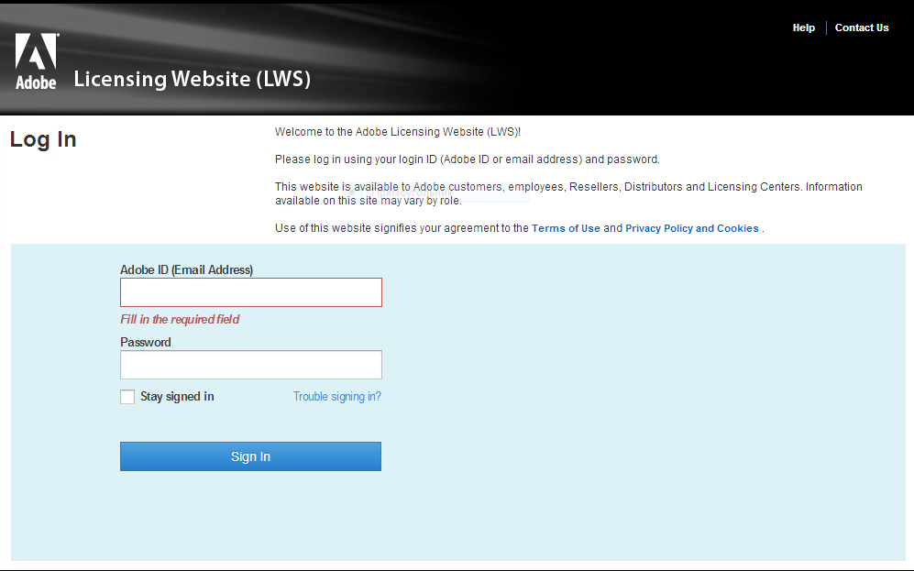Click the Sign In button

(250, 456)
